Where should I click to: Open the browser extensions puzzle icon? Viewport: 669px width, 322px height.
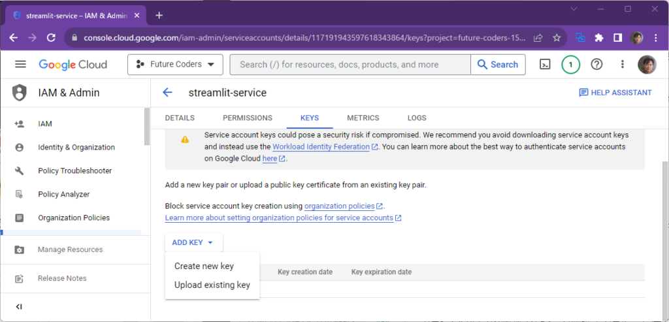[598, 37]
